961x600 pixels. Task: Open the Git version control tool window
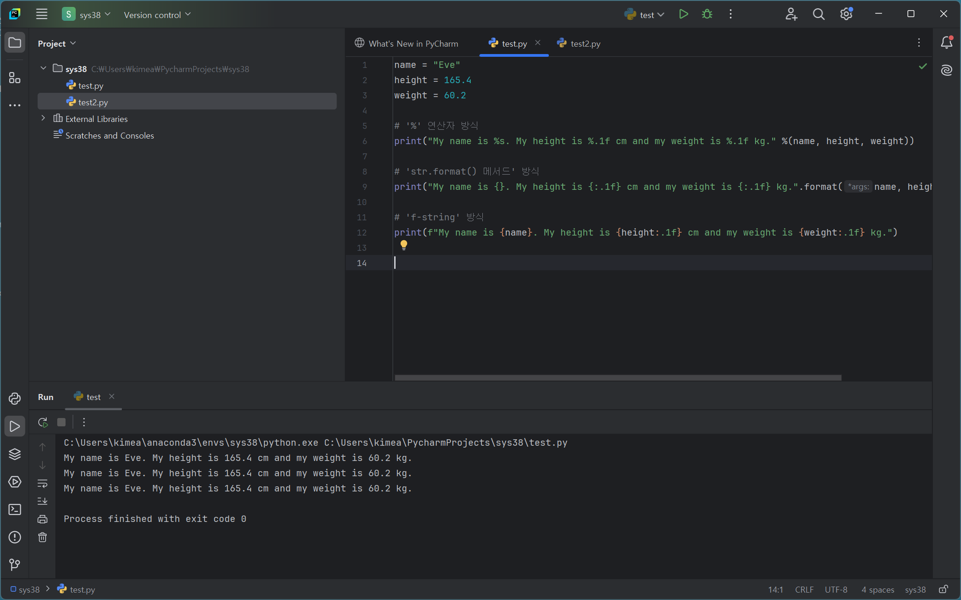(x=15, y=564)
